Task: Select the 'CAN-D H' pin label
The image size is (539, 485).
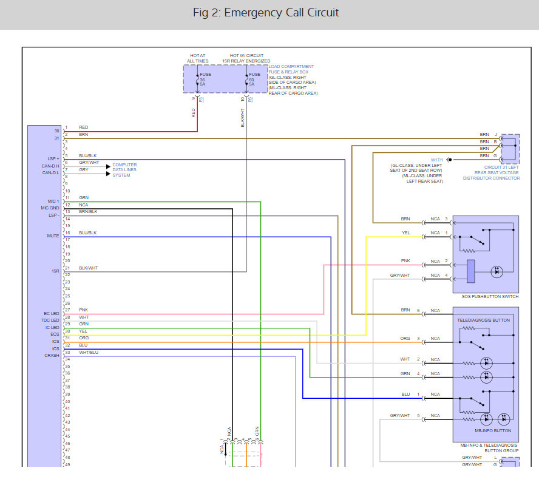Action: (x=50, y=166)
